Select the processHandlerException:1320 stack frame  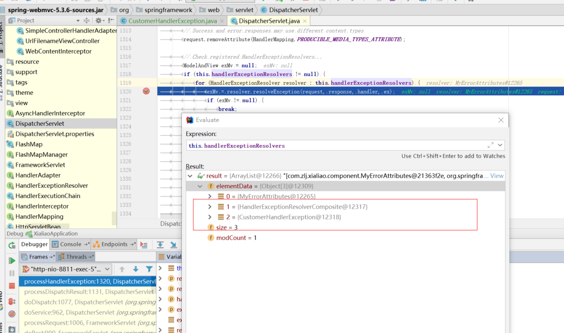point(88,282)
